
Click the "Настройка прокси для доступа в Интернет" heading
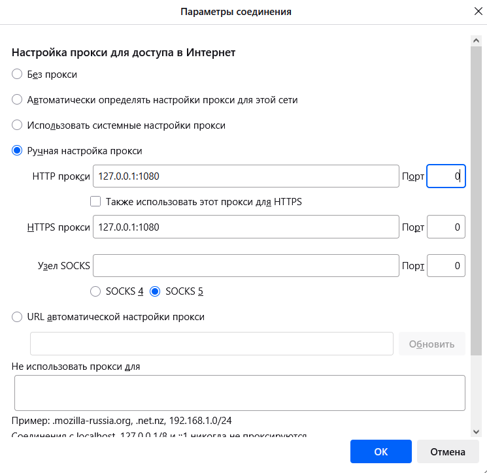(124, 52)
